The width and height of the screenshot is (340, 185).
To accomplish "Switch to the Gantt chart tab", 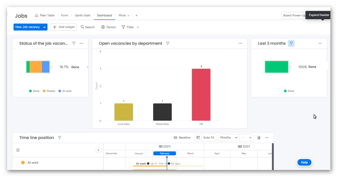I will click(82, 15).
